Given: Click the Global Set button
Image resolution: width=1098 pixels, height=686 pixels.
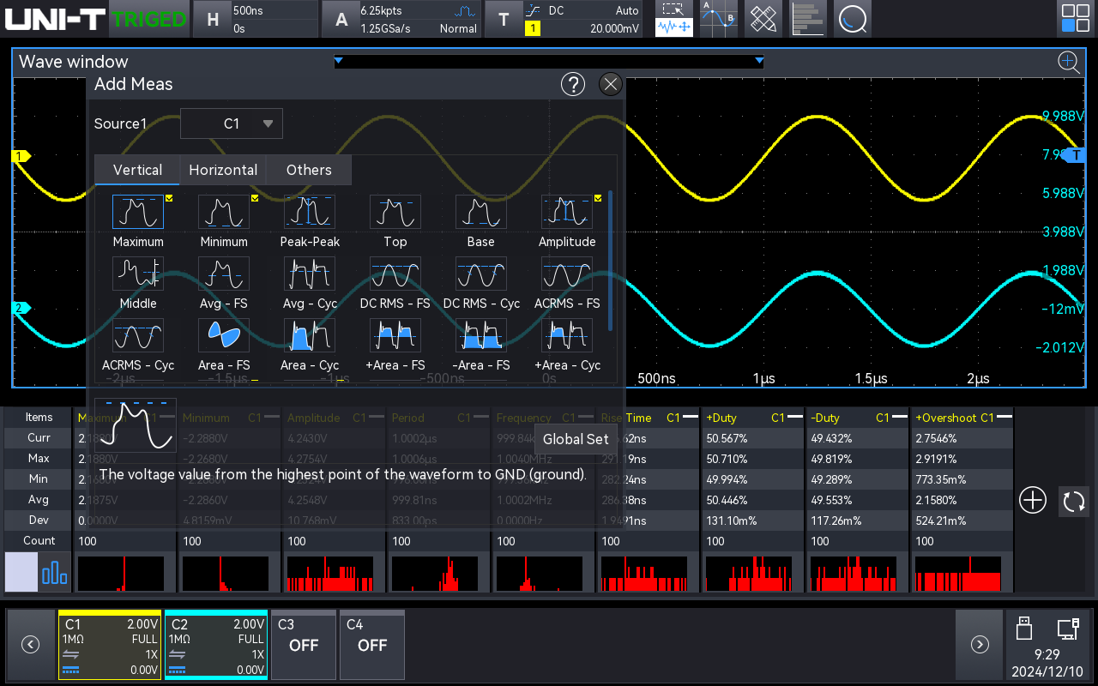Looking at the screenshot, I should point(576,439).
